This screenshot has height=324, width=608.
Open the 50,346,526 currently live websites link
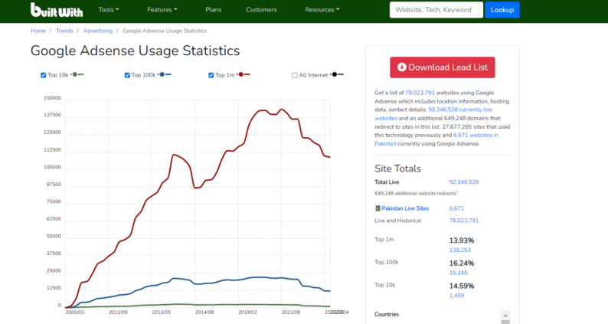(x=433, y=114)
